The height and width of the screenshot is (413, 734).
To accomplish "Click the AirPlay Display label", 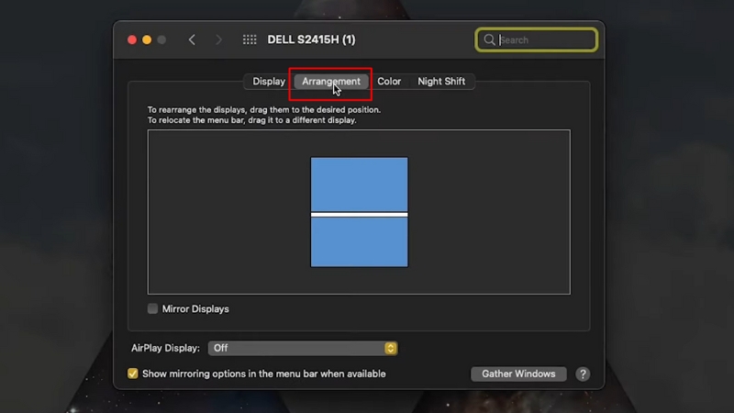I will (x=165, y=348).
